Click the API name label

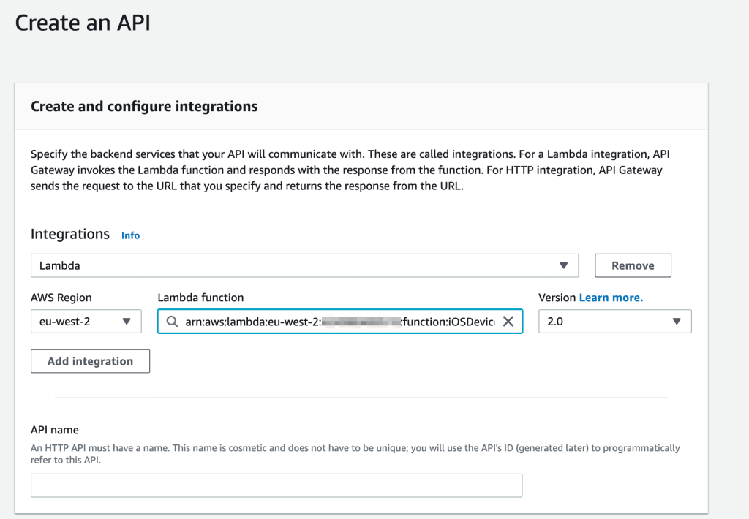(55, 430)
